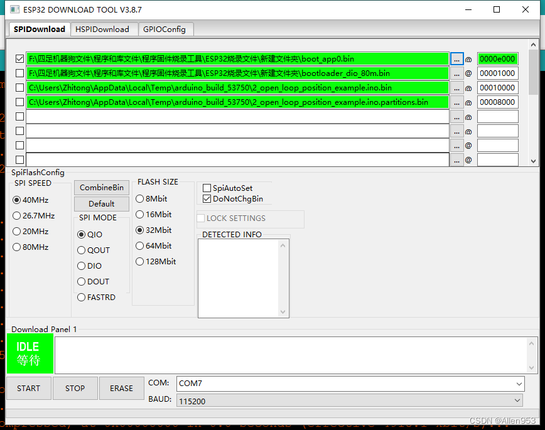The width and height of the screenshot is (545, 430).
Task: Open the BAUD rate dropdown showing 115200
Action: 350,400
